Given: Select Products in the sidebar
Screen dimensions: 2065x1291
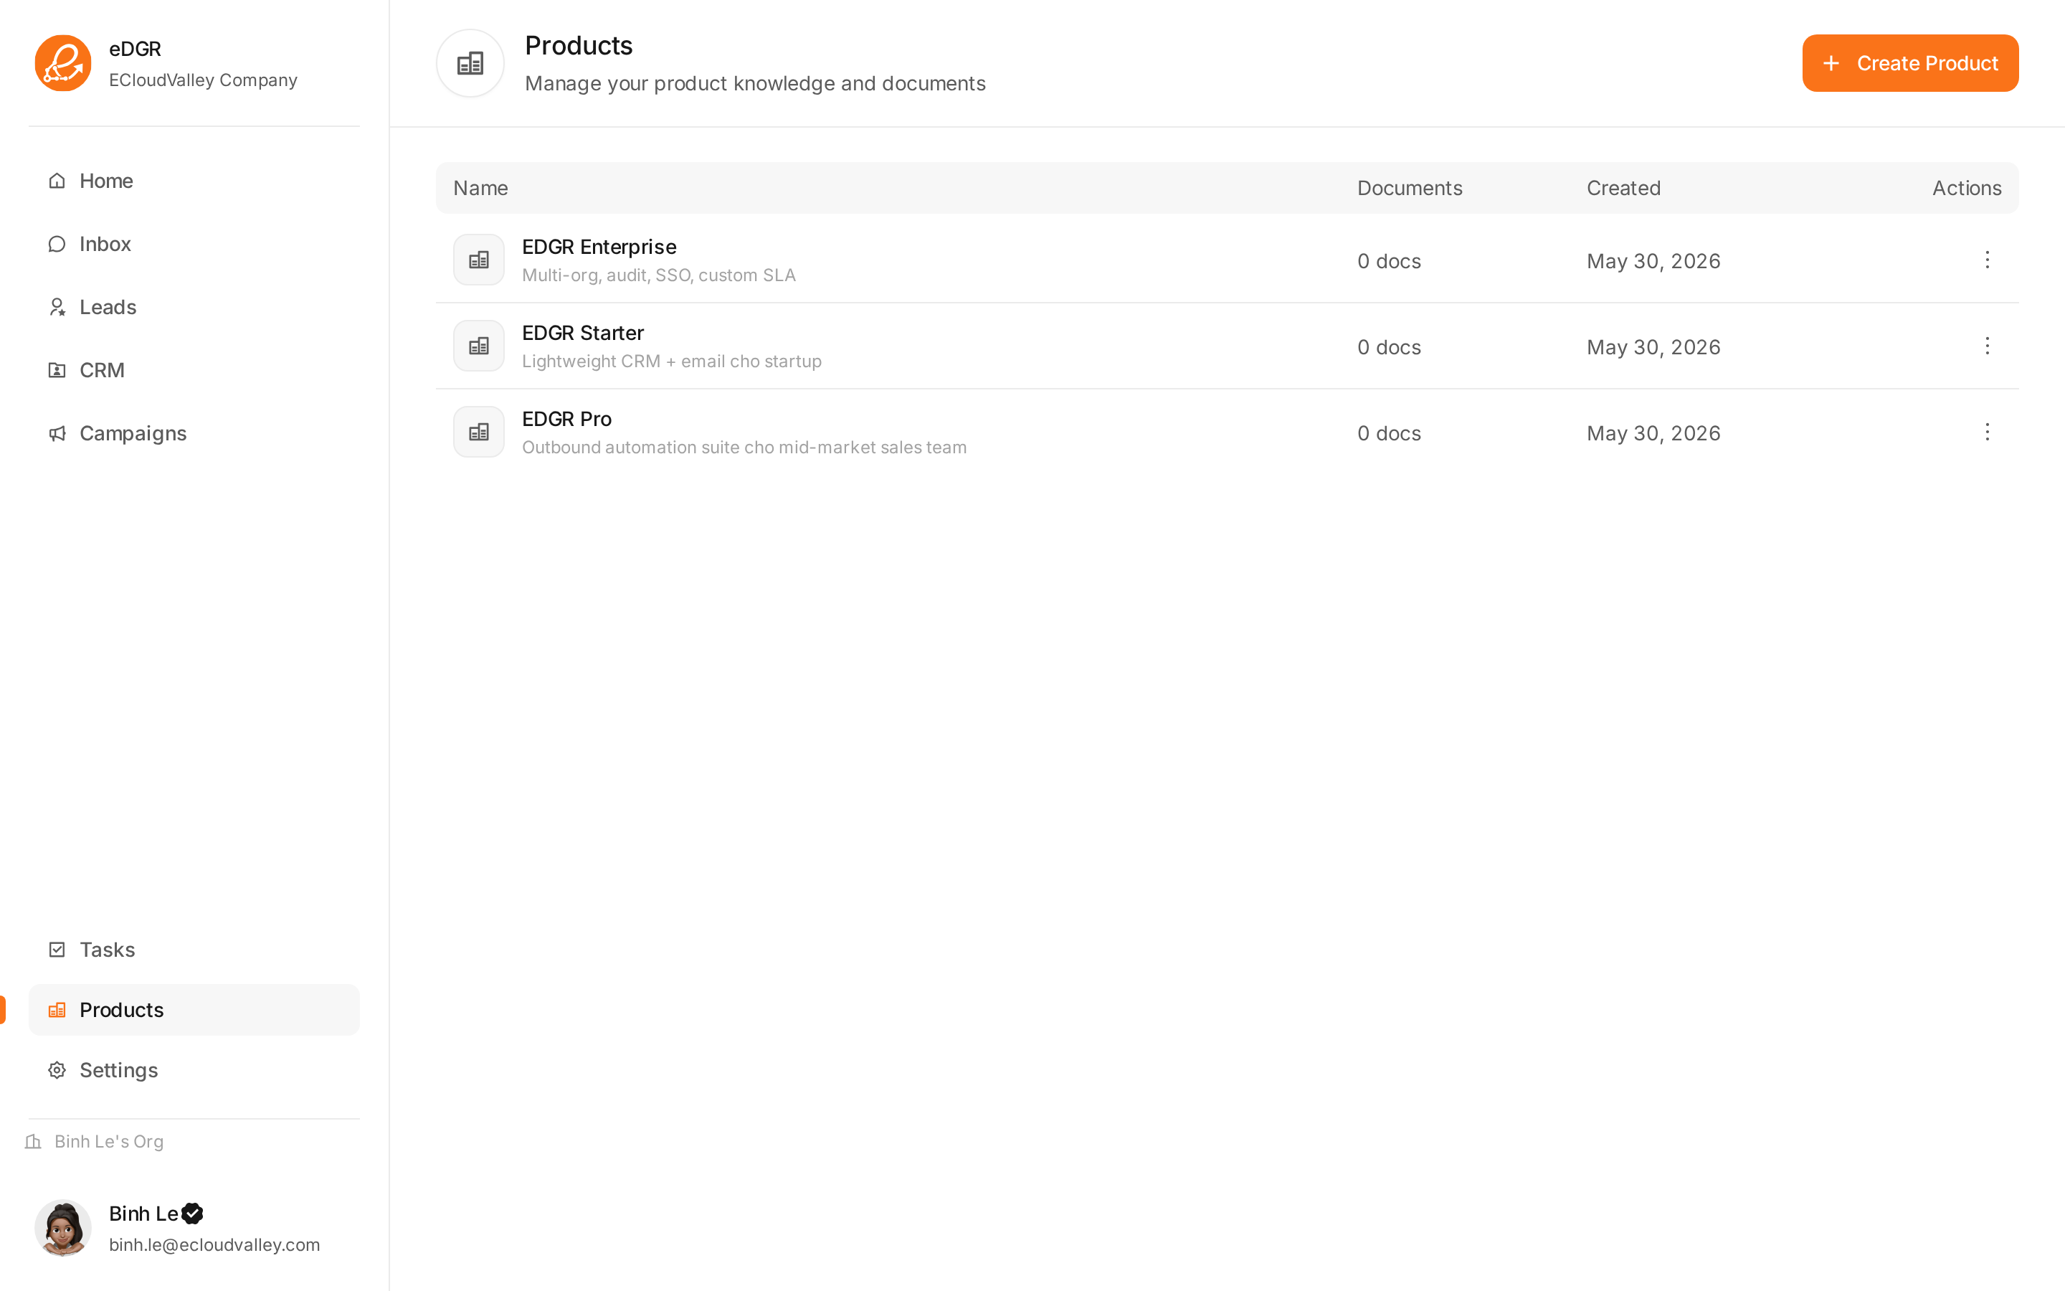Looking at the screenshot, I should coord(194,1010).
